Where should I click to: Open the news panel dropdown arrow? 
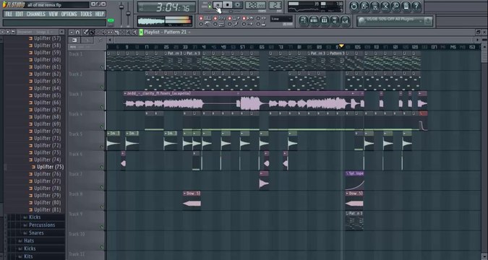pos(421,20)
